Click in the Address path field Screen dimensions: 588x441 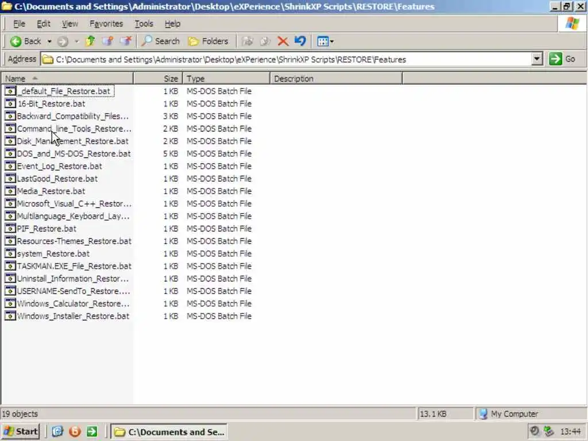click(286, 59)
